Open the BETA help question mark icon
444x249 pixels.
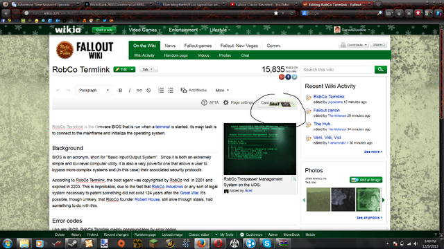204,102
